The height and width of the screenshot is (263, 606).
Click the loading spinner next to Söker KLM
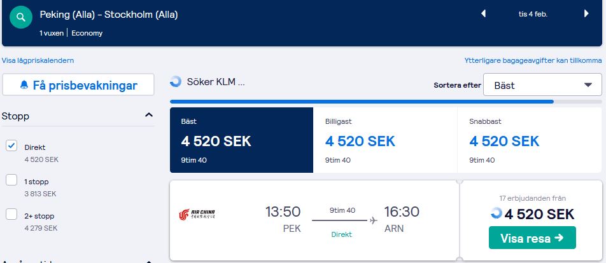(176, 82)
